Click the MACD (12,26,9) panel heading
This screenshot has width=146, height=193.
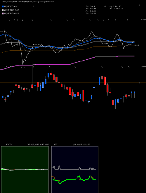click(27, 144)
